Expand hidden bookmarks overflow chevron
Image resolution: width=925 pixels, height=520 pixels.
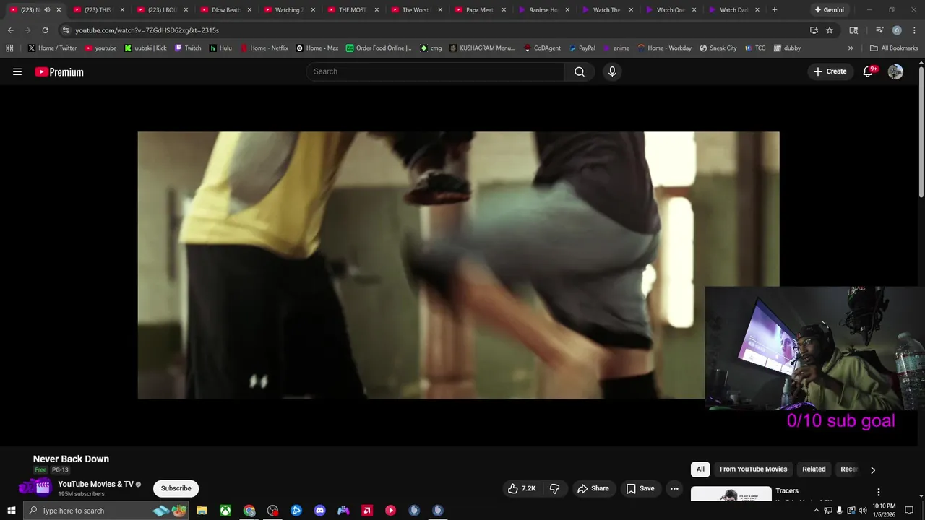[x=851, y=48]
